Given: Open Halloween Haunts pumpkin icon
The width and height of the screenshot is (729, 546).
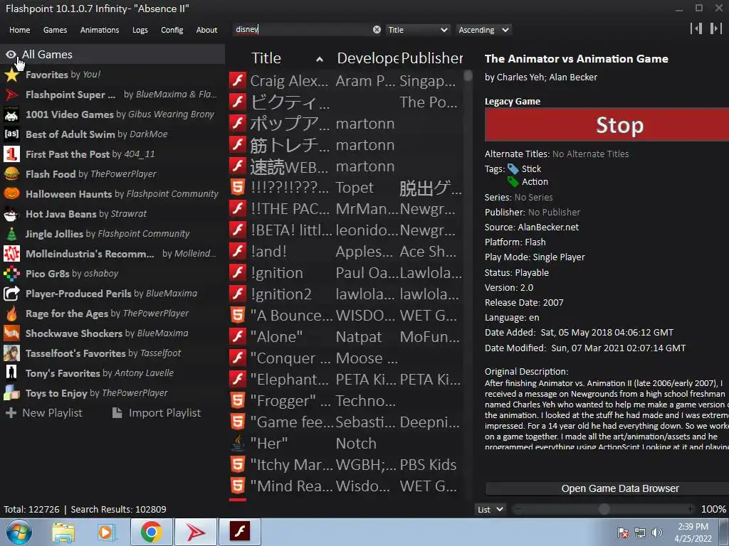Looking at the screenshot, I should 11,193.
